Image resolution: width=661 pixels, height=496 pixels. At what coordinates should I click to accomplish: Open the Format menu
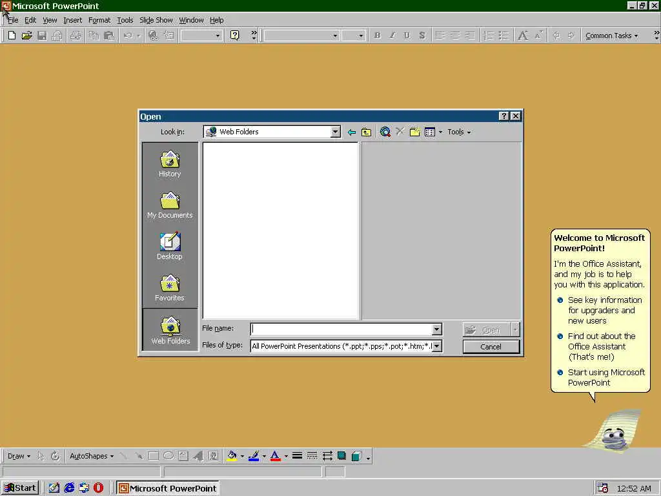[99, 20]
